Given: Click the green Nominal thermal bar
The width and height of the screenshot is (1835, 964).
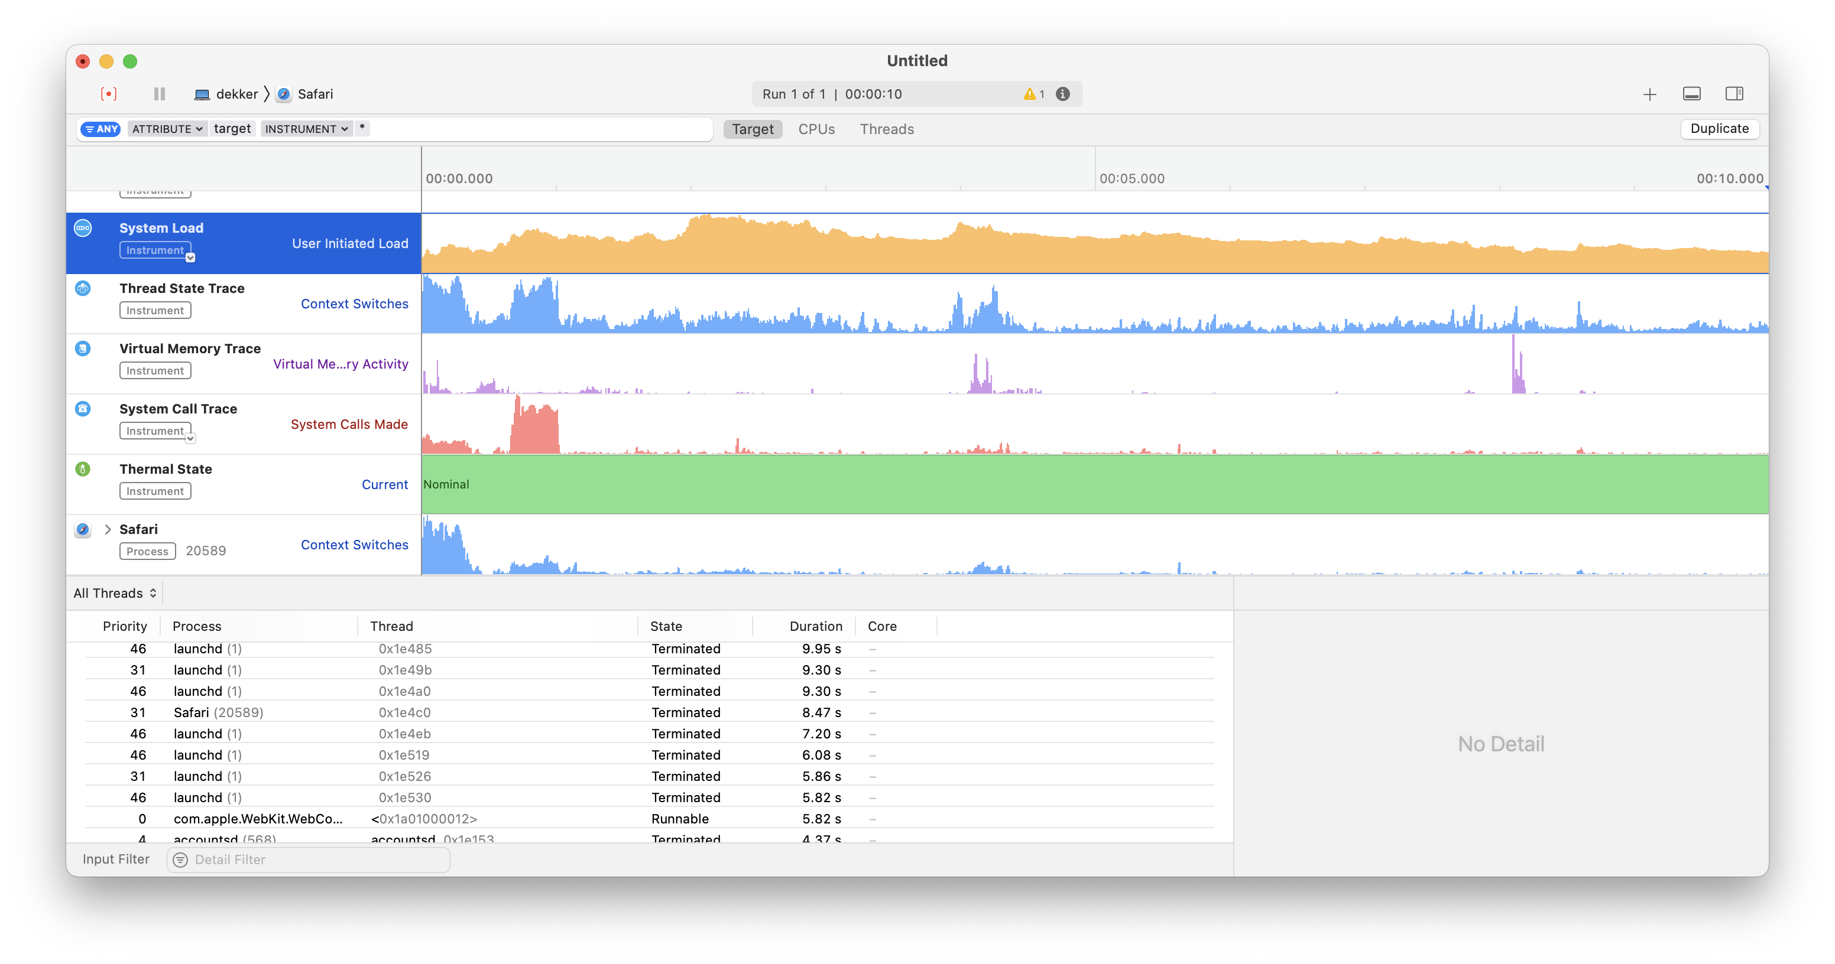Looking at the screenshot, I should click(1095, 484).
